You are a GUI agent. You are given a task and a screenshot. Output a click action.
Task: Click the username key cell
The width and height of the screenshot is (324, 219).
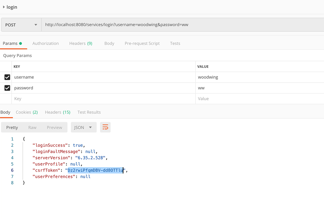pos(104,77)
